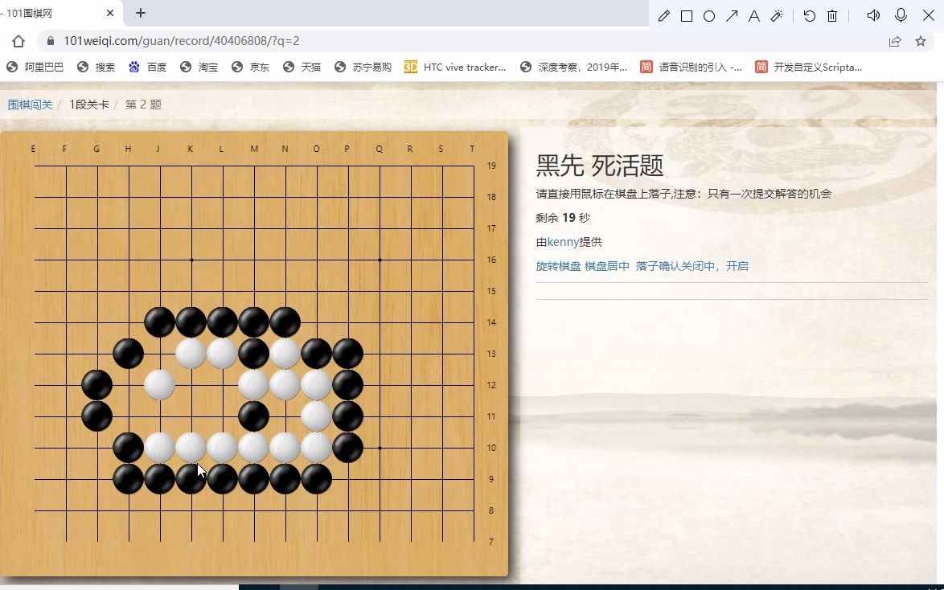This screenshot has width=944, height=590.
Task: Click the site lock security icon
Action: click(x=51, y=41)
